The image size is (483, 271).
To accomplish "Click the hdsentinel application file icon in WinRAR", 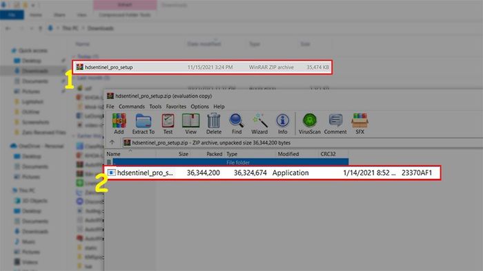I will pyautogui.click(x=112, y=173).
